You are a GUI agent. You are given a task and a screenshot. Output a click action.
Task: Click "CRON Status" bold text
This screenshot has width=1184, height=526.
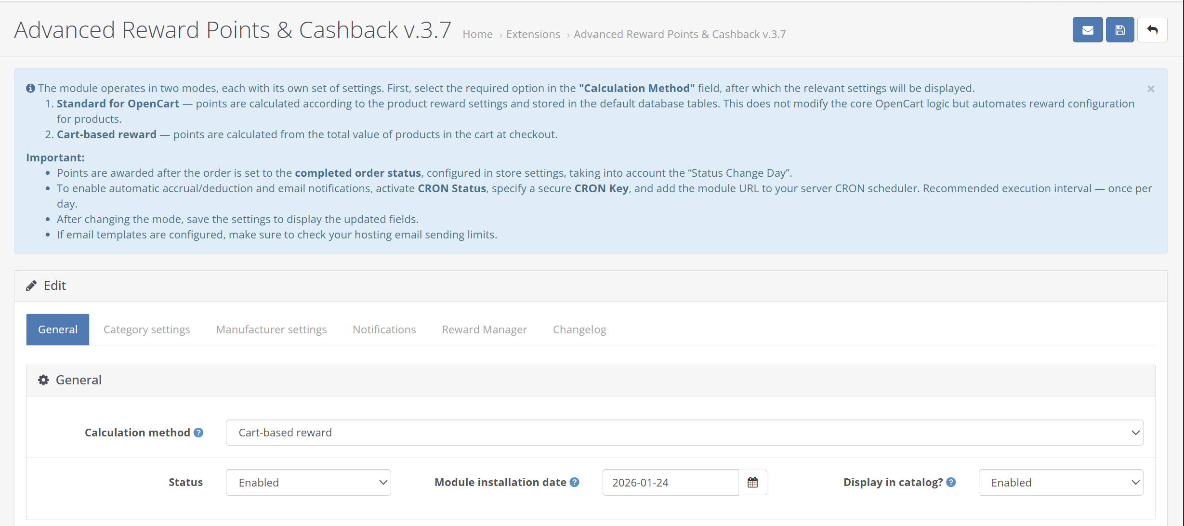point(452,188)
